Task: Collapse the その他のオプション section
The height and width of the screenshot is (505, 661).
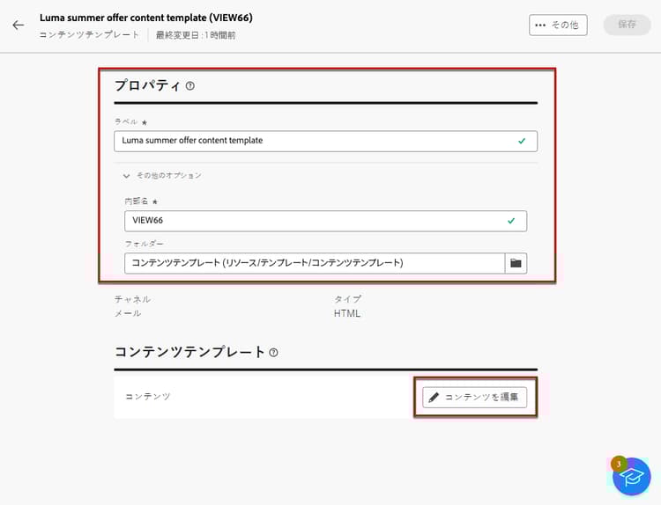Action: click(x=163, y=175)
